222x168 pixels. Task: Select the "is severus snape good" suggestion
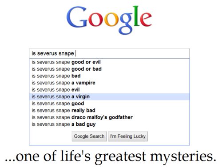click(109, 104)
